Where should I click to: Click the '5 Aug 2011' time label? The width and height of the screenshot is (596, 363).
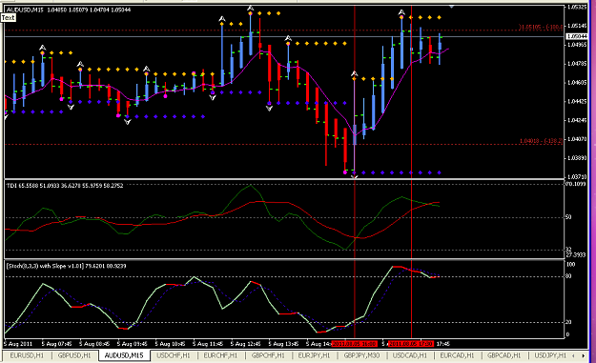pos(18,344)
